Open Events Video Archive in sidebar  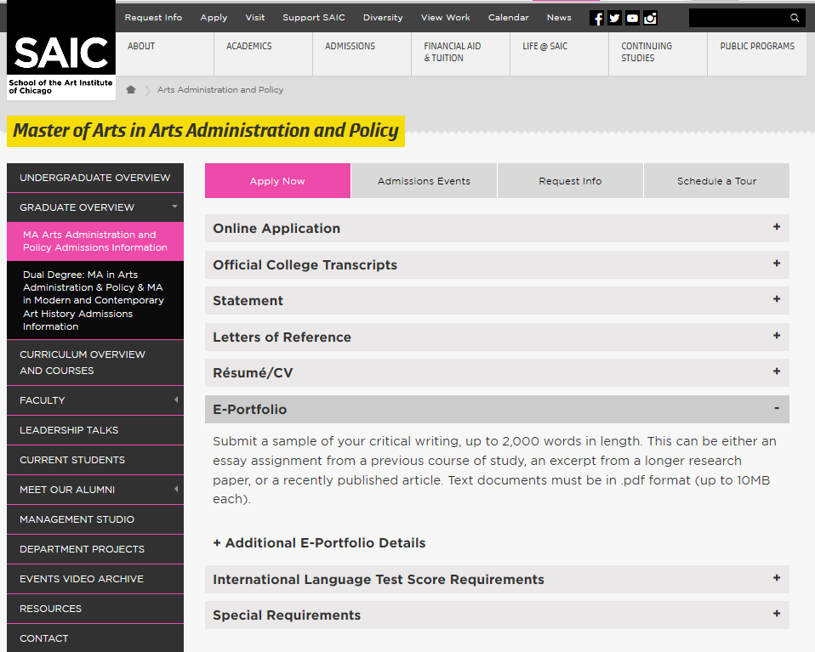(95, 579)
